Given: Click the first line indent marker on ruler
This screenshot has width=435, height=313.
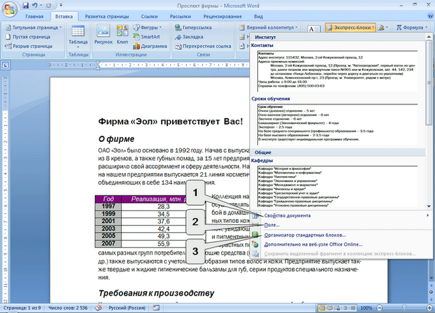Looking at the screenshot, I should [x=97, y=62].
